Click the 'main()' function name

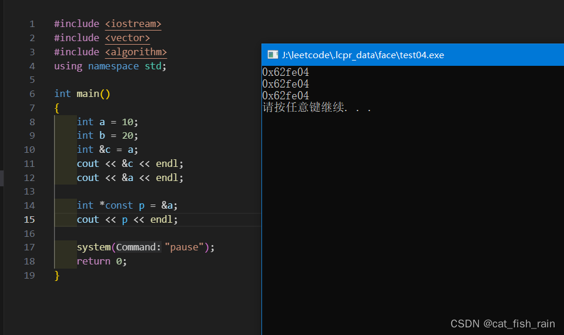point(93,94)
